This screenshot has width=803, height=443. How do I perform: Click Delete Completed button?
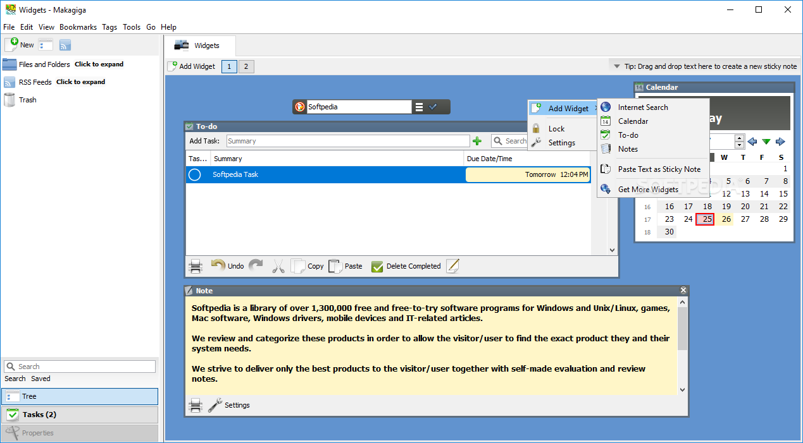(406, 266)
